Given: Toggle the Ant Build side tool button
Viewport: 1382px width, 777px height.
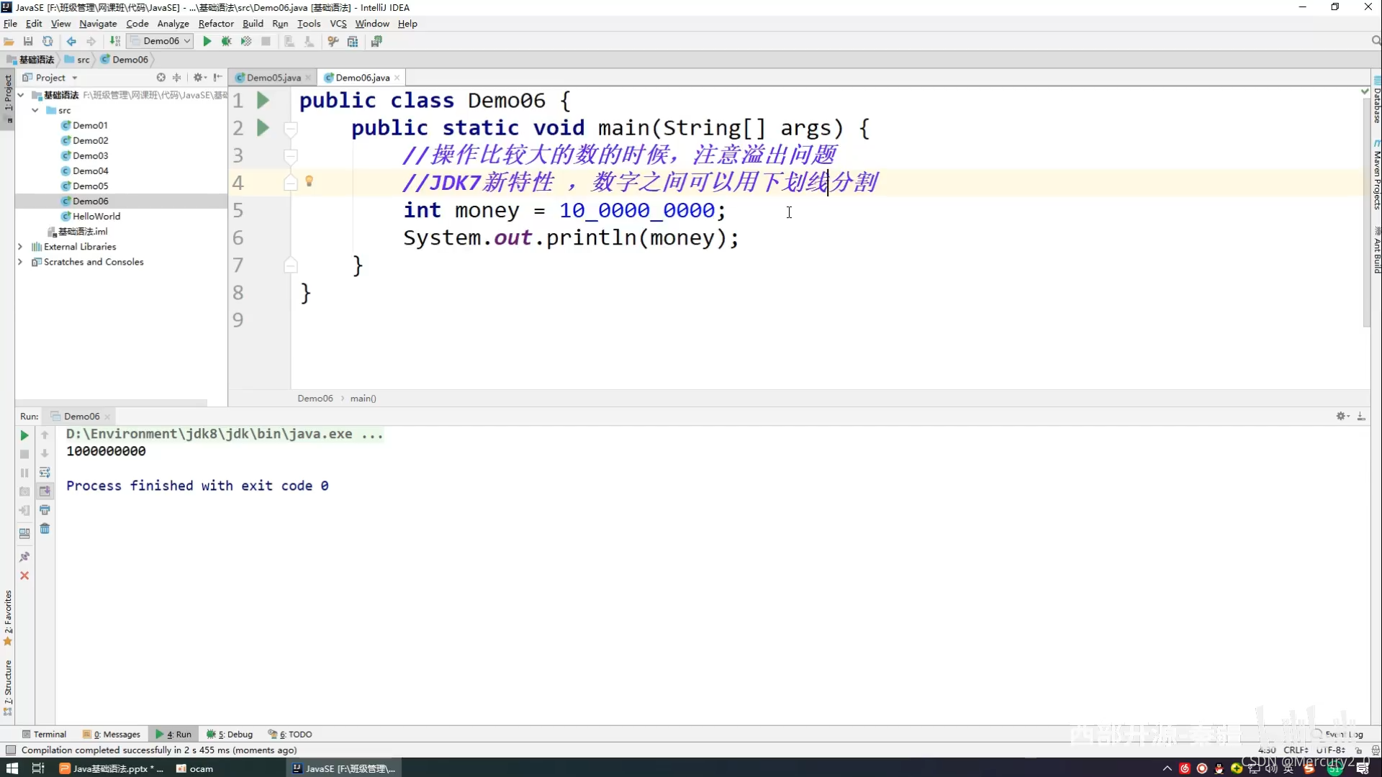Looking at the screenshot, I should tap(1376, 250).
